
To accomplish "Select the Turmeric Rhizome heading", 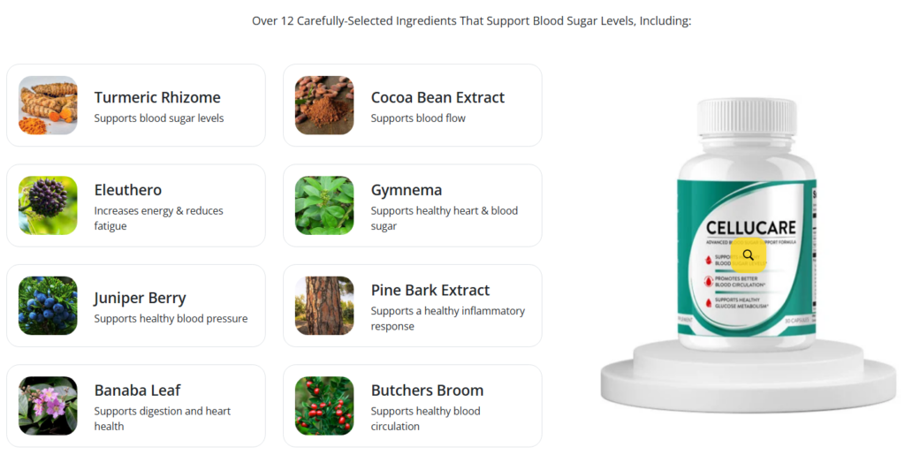I will (157, 97).
